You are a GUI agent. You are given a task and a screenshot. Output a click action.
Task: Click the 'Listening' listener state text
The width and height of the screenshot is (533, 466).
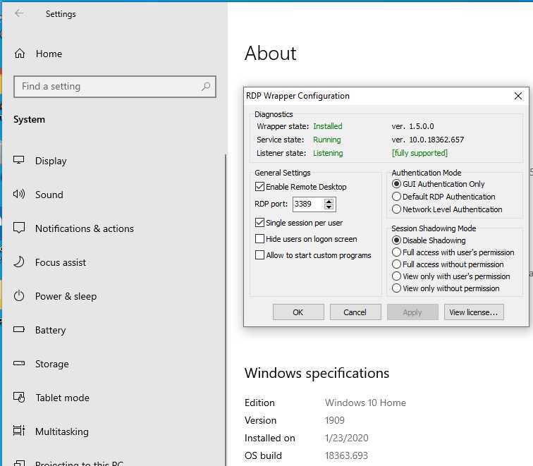click(328, 153)
